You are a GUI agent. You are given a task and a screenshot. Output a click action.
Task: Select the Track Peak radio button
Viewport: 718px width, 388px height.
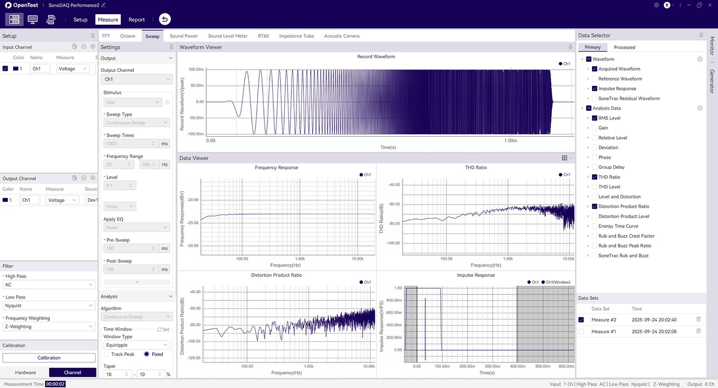[107, 354]
